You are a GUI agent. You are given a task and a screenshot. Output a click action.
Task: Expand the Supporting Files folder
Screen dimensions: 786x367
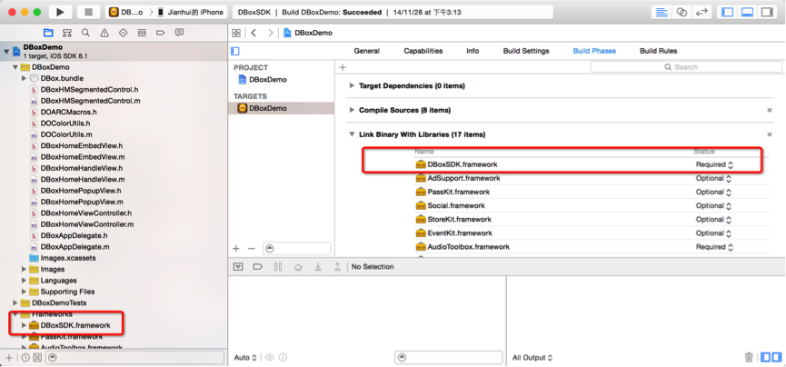point(24,292)
